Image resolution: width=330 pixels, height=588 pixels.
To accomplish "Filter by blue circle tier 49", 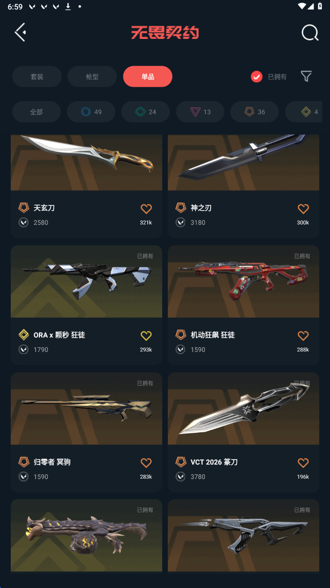I will click(91, 112).
